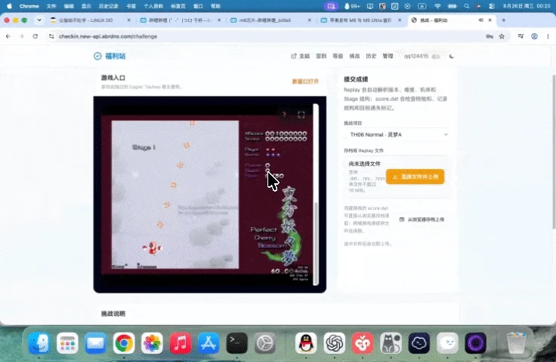Click the 福利站 logo icon
The height and width of the screenshot is (362, 556).
pyautogui.click(x=97, y=56)
